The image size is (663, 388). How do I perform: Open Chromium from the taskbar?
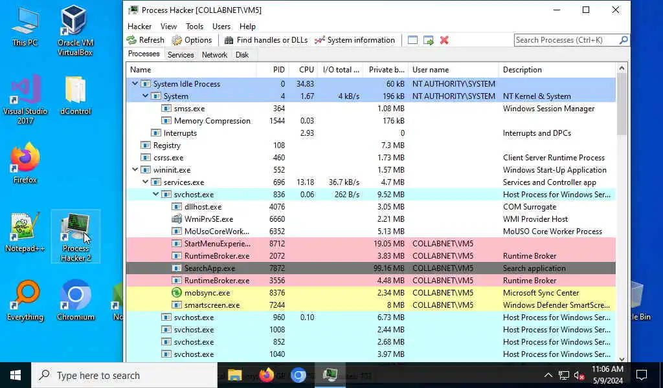click(x=298, y=375)
